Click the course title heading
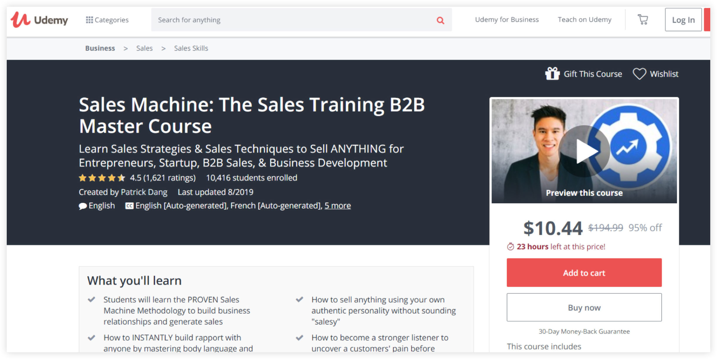The width and height of the screenshot is (717, 359). pyautogui.click(x=252, y=115)
